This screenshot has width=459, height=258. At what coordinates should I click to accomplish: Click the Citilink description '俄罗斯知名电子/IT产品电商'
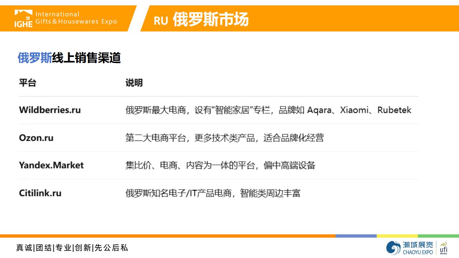tap(213, 193)
